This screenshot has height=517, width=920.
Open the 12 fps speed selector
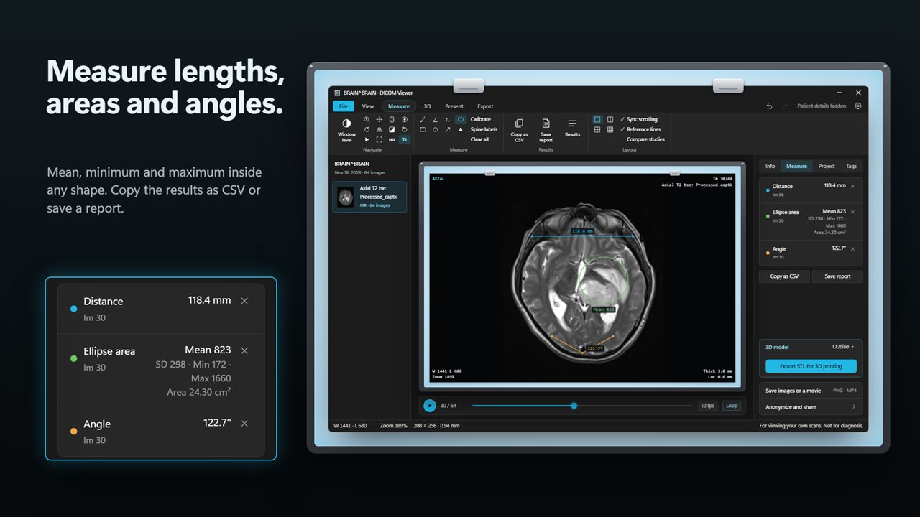(x=707, y=406)
